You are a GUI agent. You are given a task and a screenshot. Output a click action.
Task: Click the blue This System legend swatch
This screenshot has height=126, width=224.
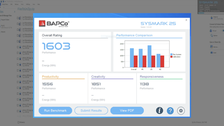pos(171,55)
